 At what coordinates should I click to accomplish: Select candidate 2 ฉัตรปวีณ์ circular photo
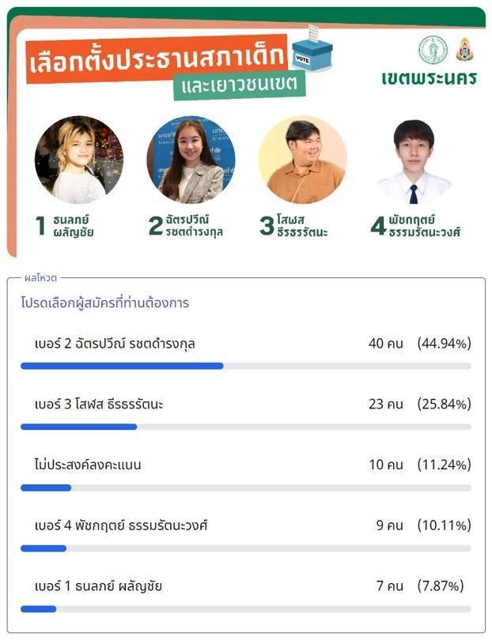click(191, 160)
